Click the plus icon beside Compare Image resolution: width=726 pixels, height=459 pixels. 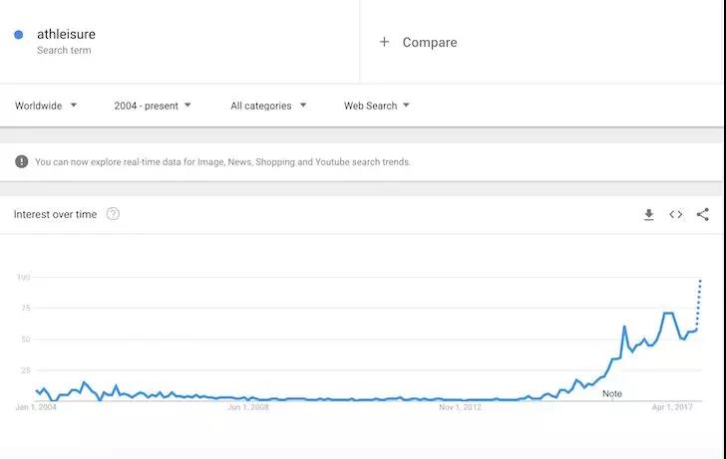[385, 42]
